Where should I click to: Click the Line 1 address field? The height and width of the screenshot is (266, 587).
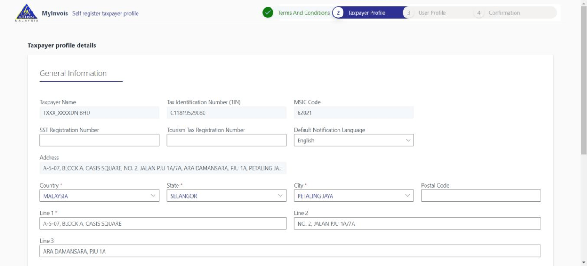(x=163, y=223)
